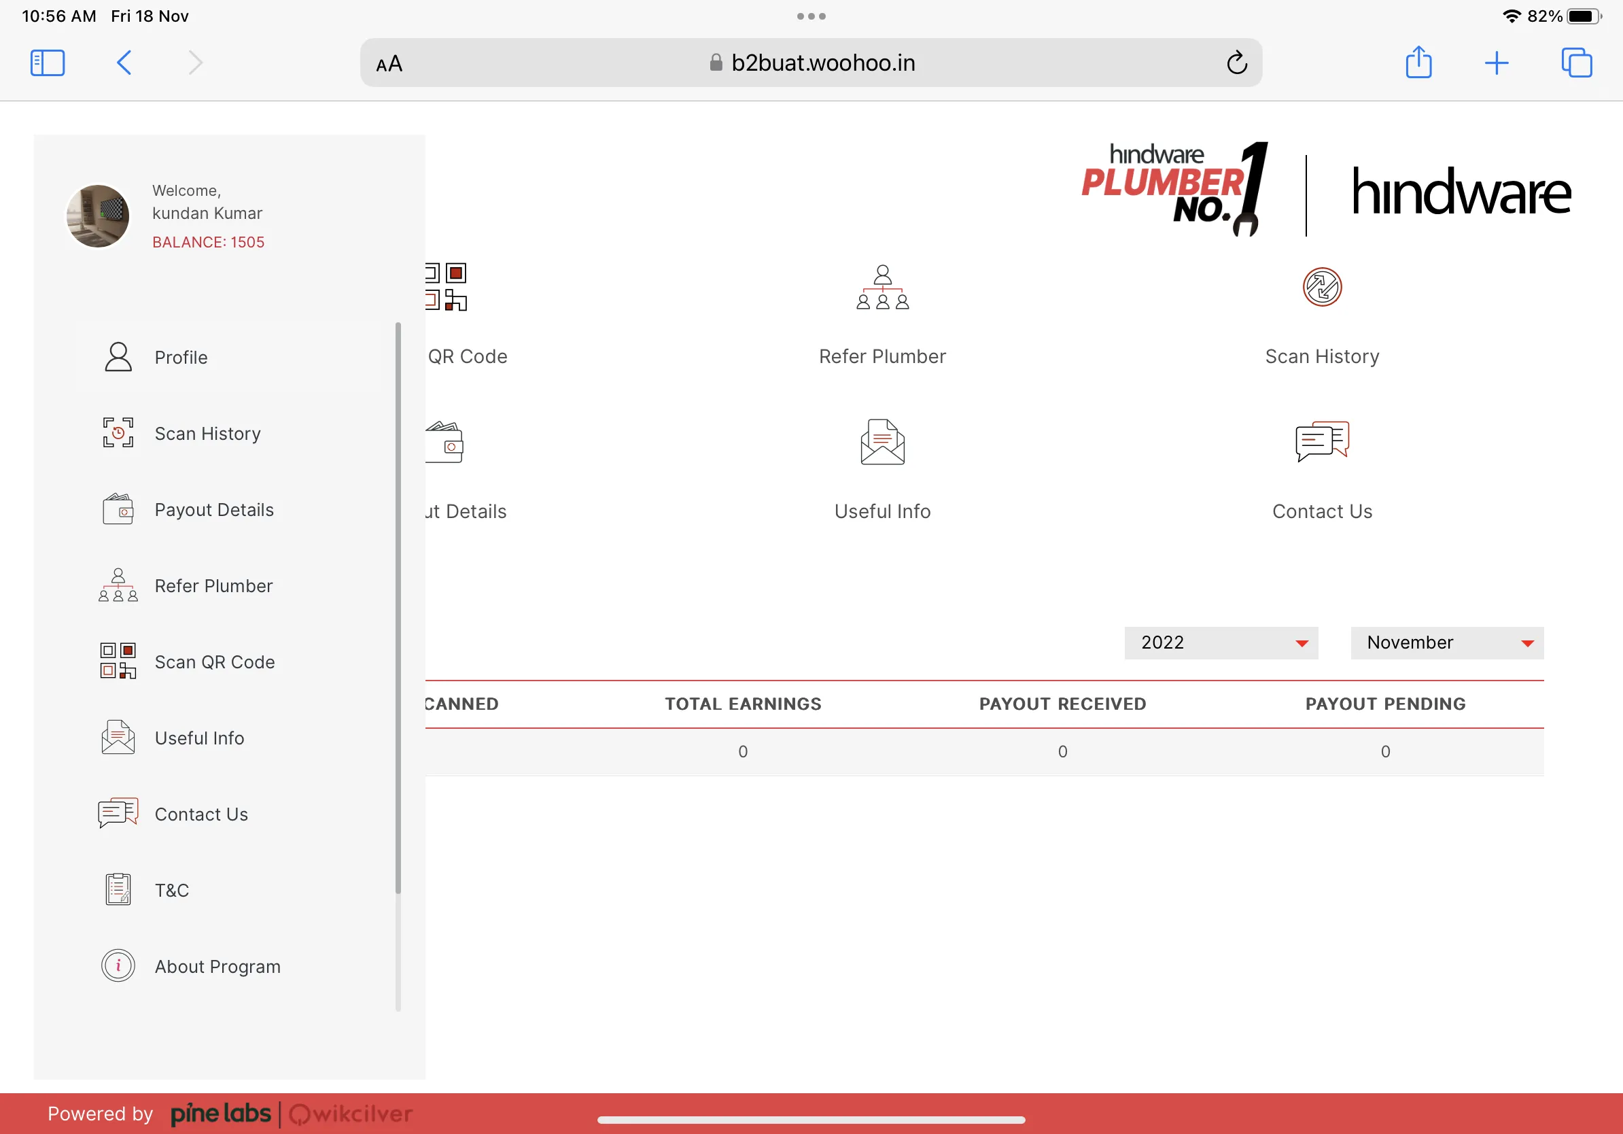Click the Useful Info envelope icon in sidebar
This screenshot has height=1134, width=1623.
coord(118,738)
